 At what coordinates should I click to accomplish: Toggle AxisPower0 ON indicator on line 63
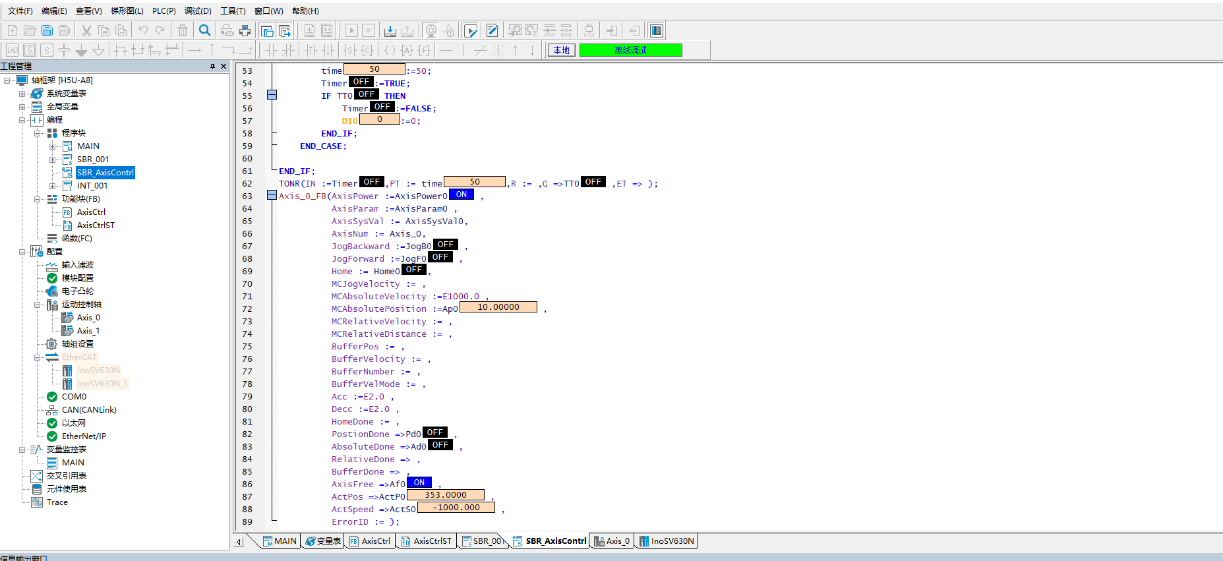[462, 194]
